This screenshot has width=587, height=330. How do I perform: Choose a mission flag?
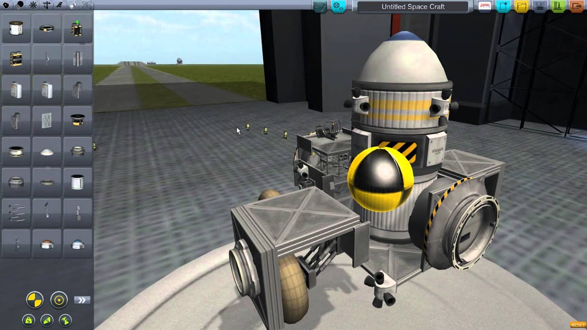(x=484, y=6)
